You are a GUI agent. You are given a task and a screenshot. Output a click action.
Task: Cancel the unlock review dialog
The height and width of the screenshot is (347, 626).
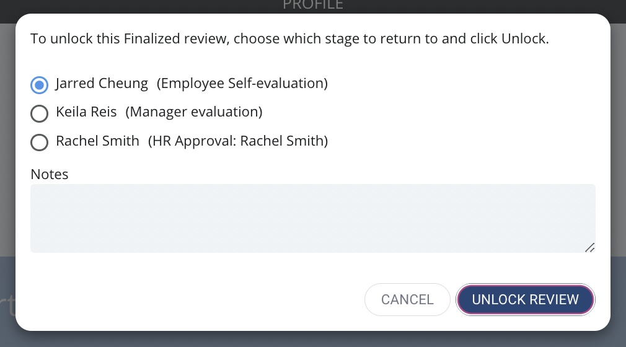[407, 299]
